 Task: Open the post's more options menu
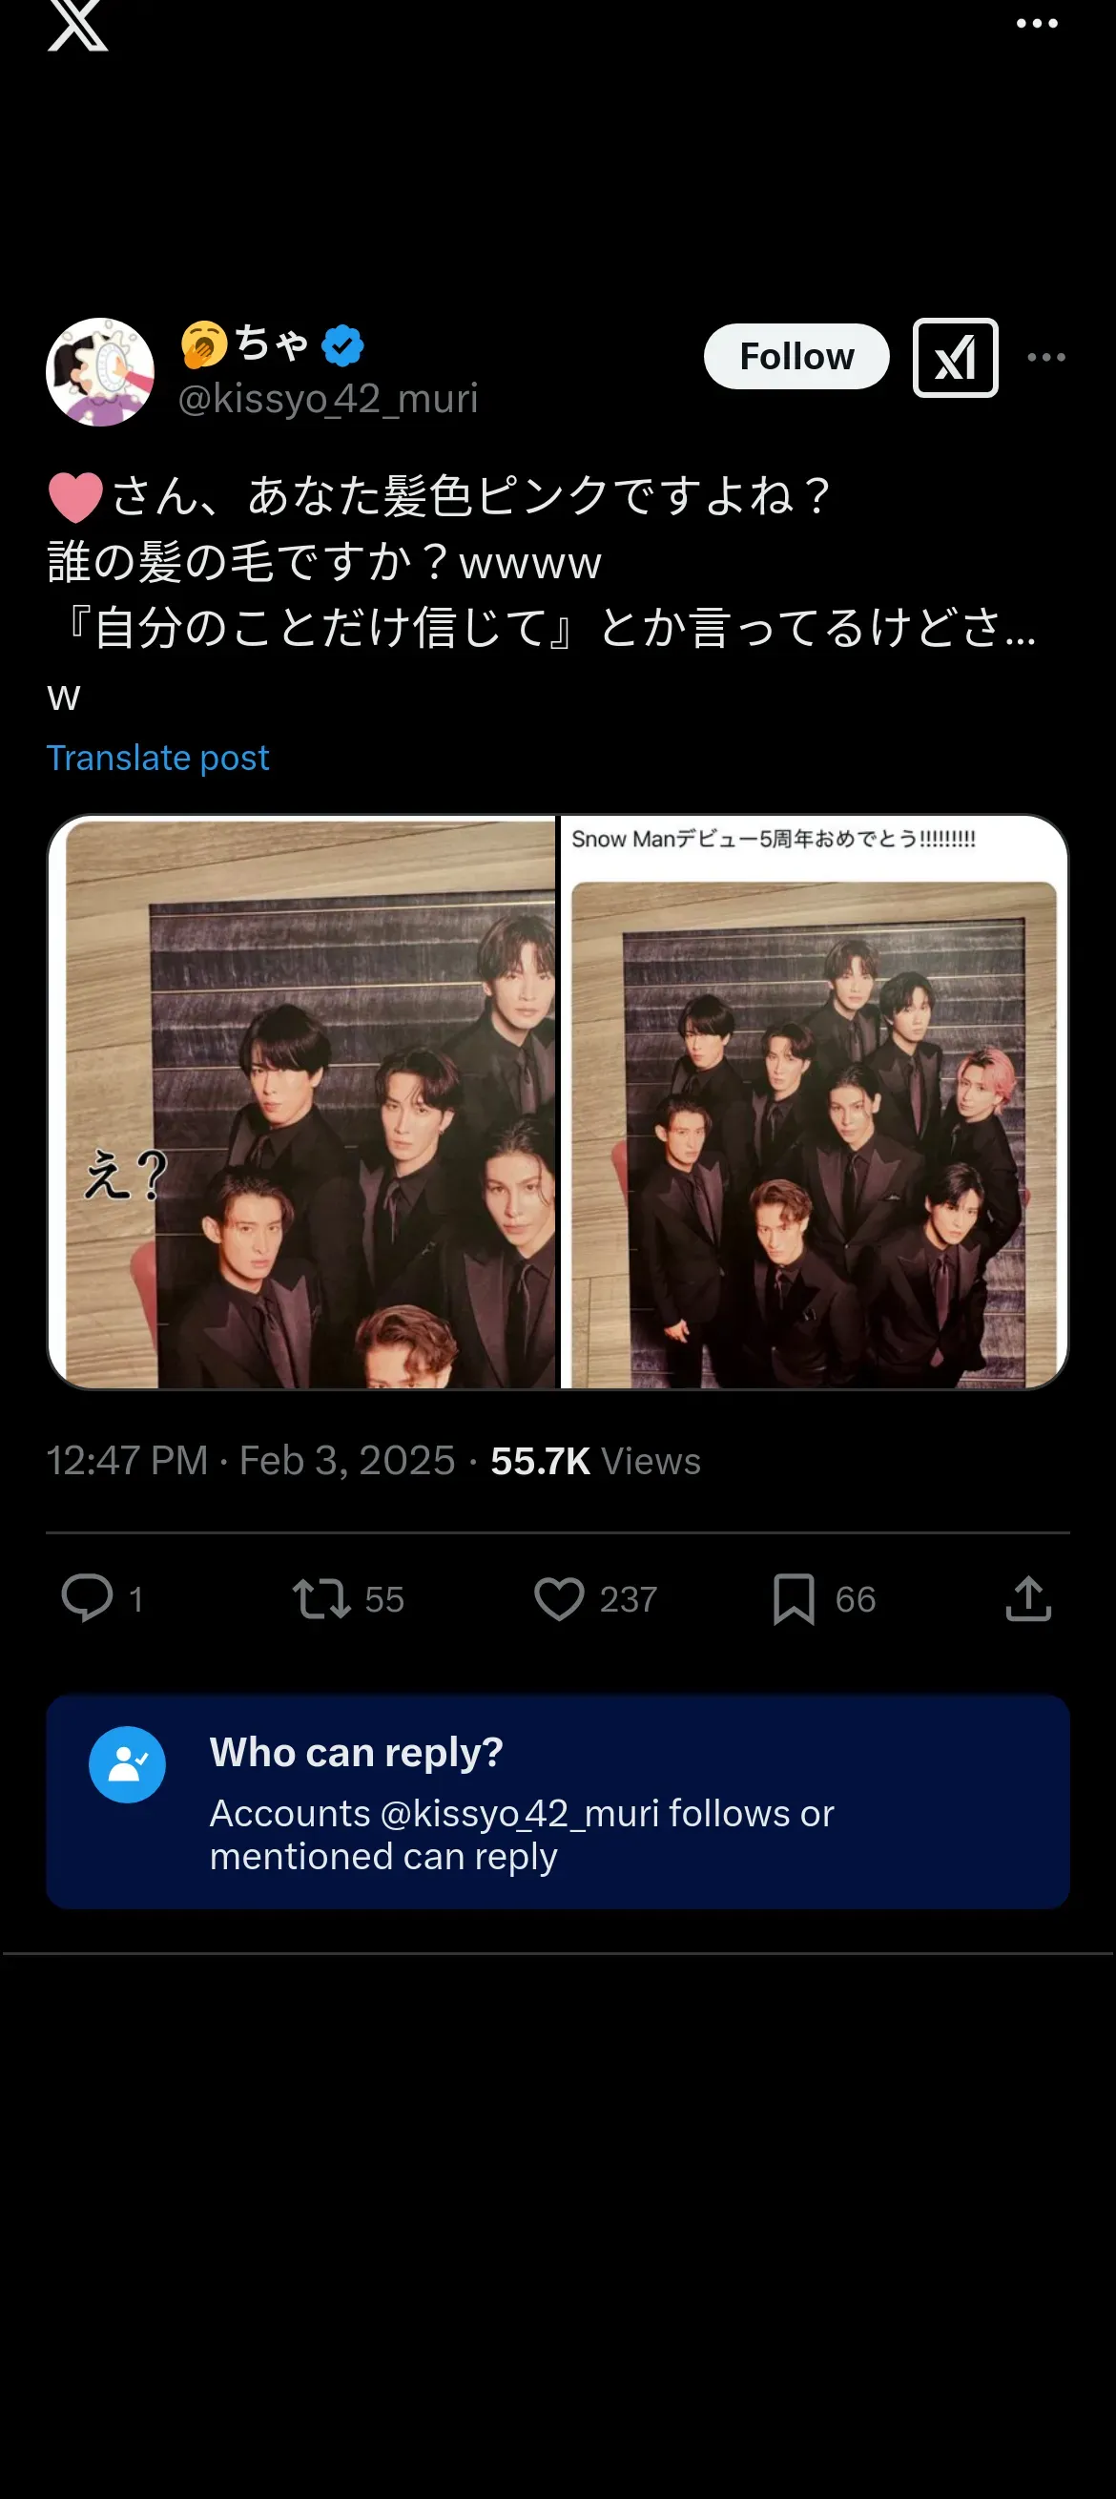click(x=1046, y=357)
